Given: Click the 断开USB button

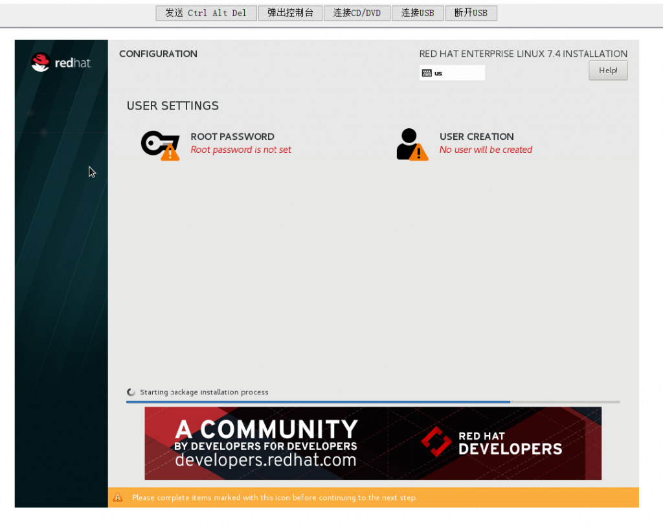Looking at the screenshot, I should pos(471,13).
